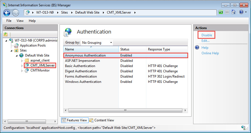Select the Windows Authentication row
The image size is (251, 133).
coord(83,82)
